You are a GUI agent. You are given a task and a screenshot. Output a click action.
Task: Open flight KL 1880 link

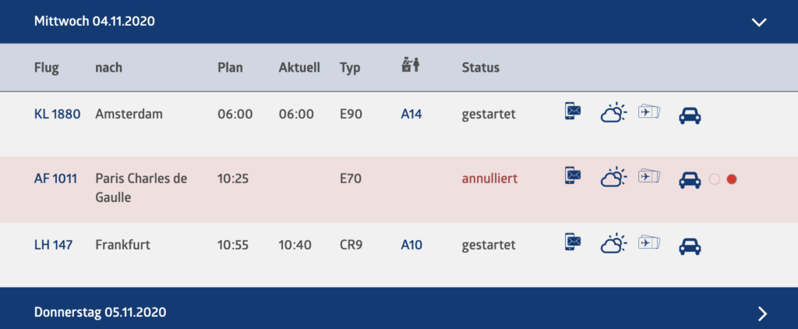click(x=57, y=114)
